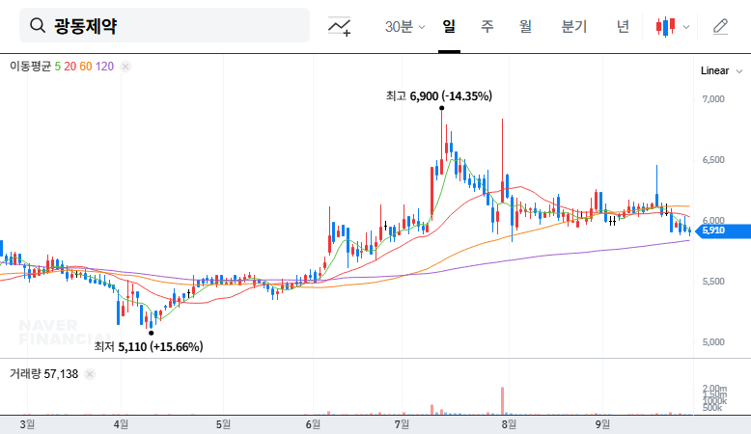
Task: Switch to the 월 monthly tab
Action: 525,26
